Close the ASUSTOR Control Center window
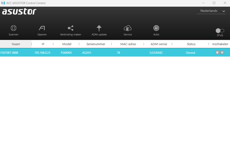Screen dimensions: 230x149 pyautogui.click(x=225, y=3)
